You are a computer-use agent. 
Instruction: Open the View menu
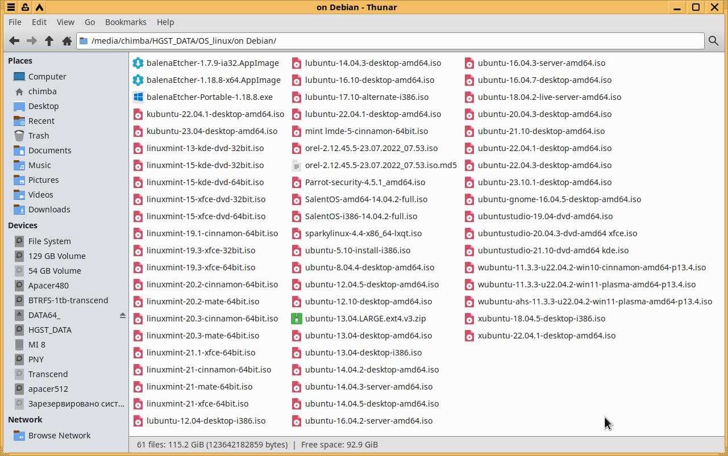[x=65, y=22]
